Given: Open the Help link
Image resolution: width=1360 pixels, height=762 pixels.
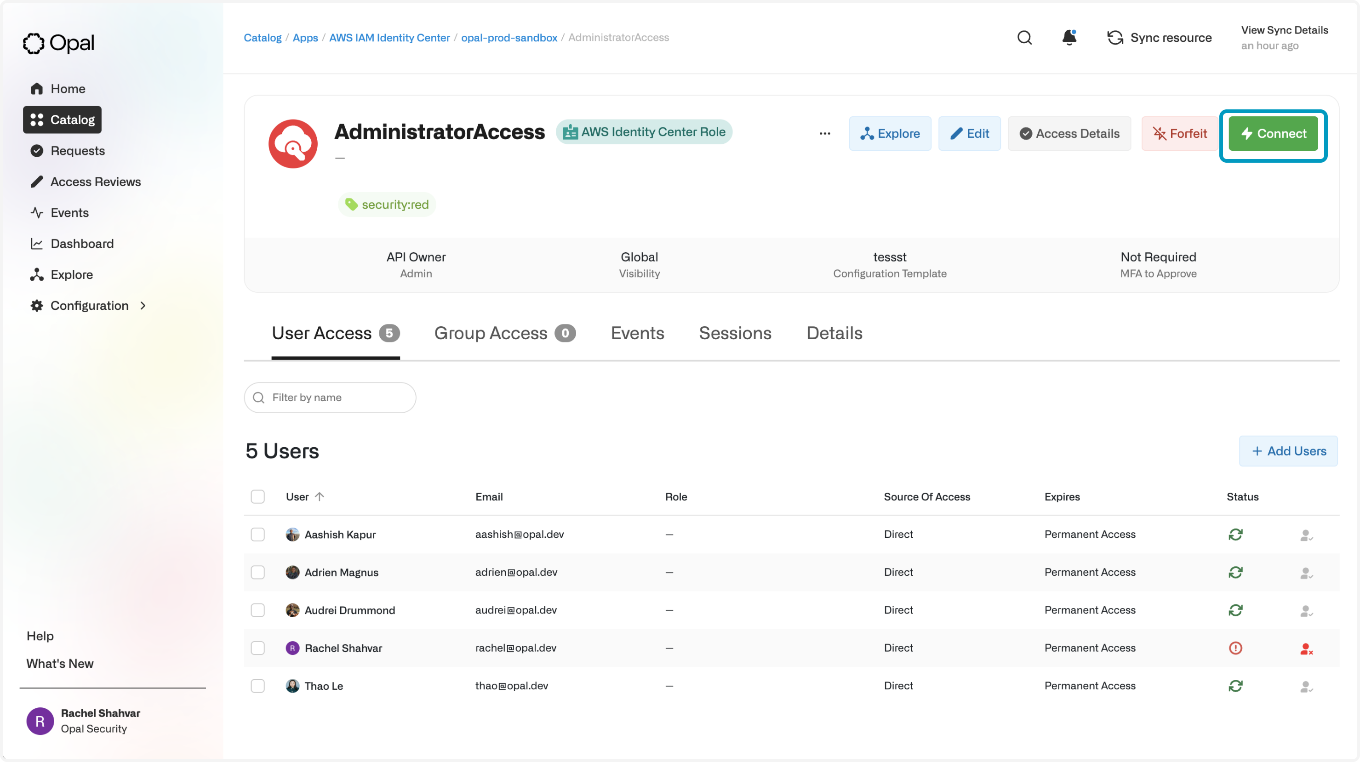Looking at the screenshot, I should (x=40, y=636).
